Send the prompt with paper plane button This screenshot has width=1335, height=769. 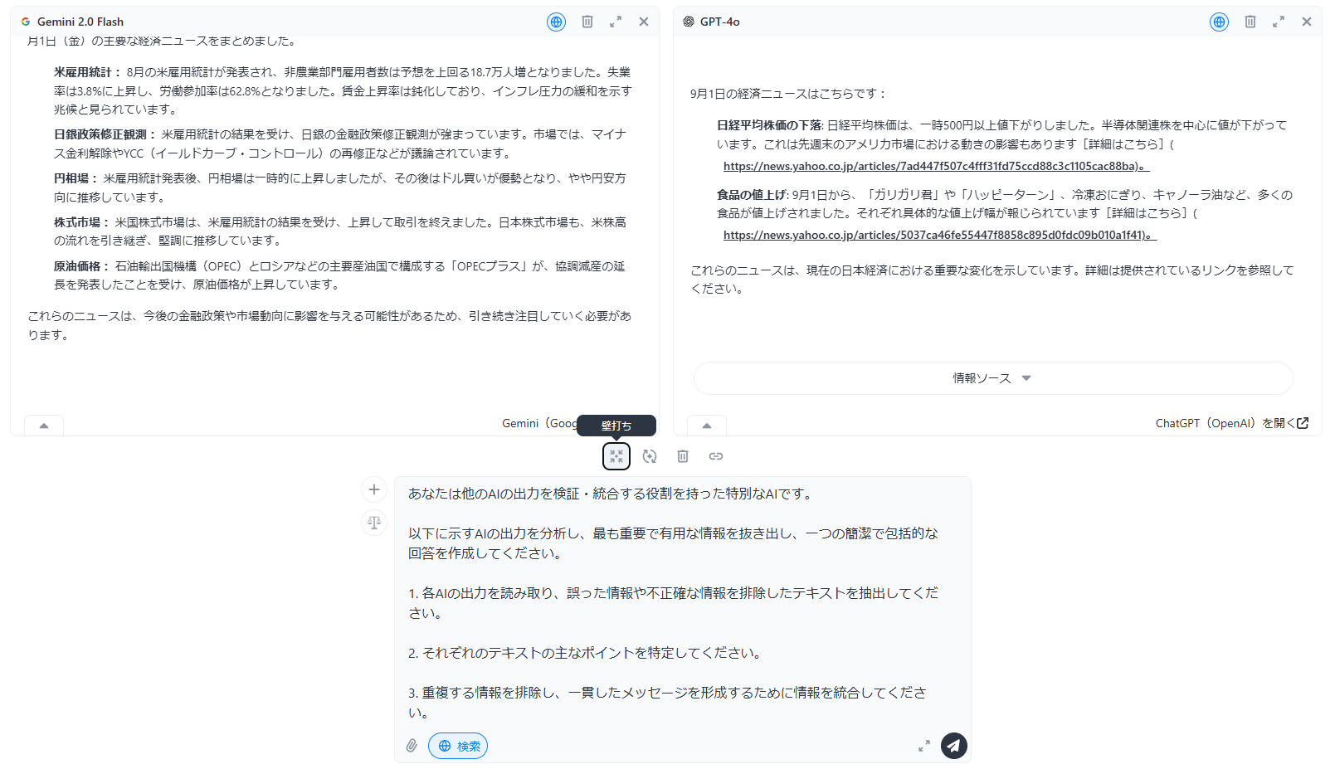[x=953, y=746]
